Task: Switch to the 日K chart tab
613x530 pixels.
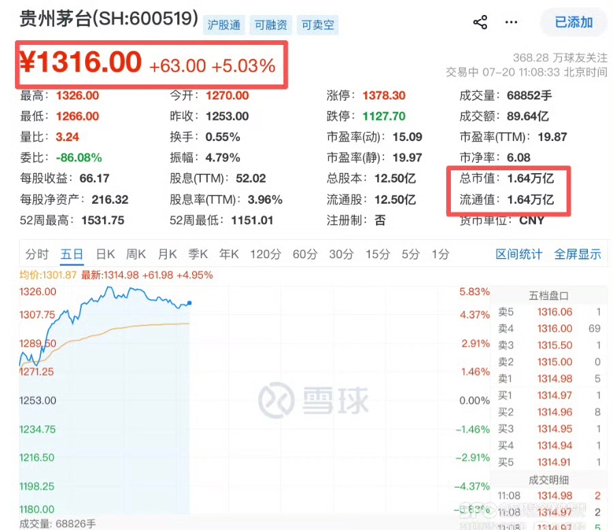Action: 106,254
